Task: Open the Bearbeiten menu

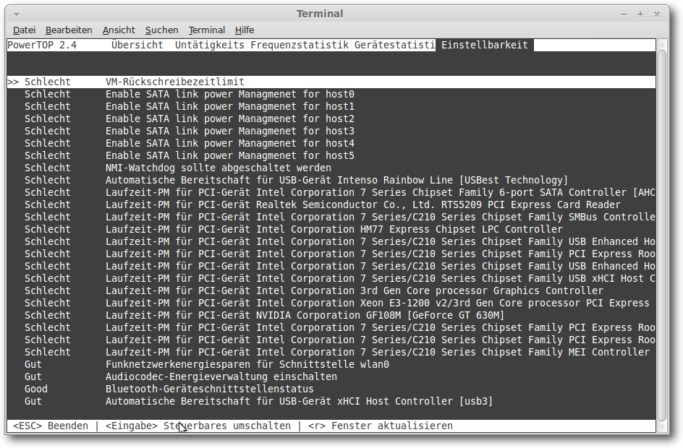Action: click(x=69, y=30)
